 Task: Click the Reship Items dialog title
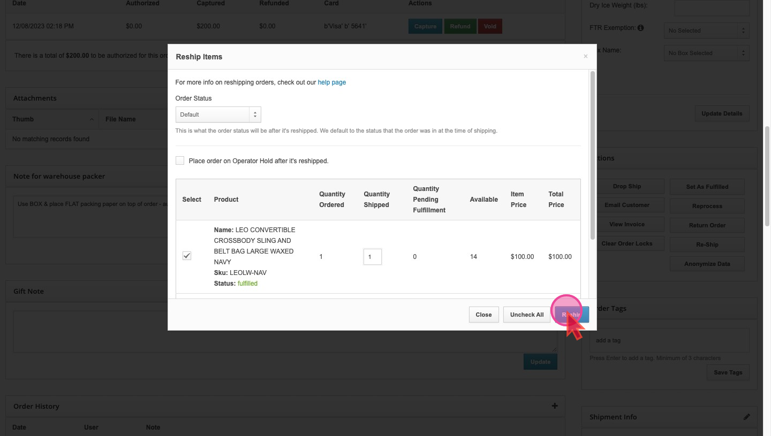pos(199,57)
